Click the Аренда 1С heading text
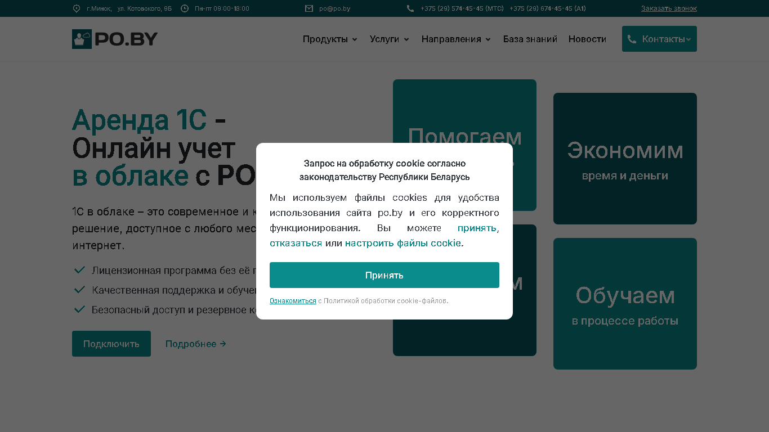This screenshot has width=769, height=432. click(139, 120)
